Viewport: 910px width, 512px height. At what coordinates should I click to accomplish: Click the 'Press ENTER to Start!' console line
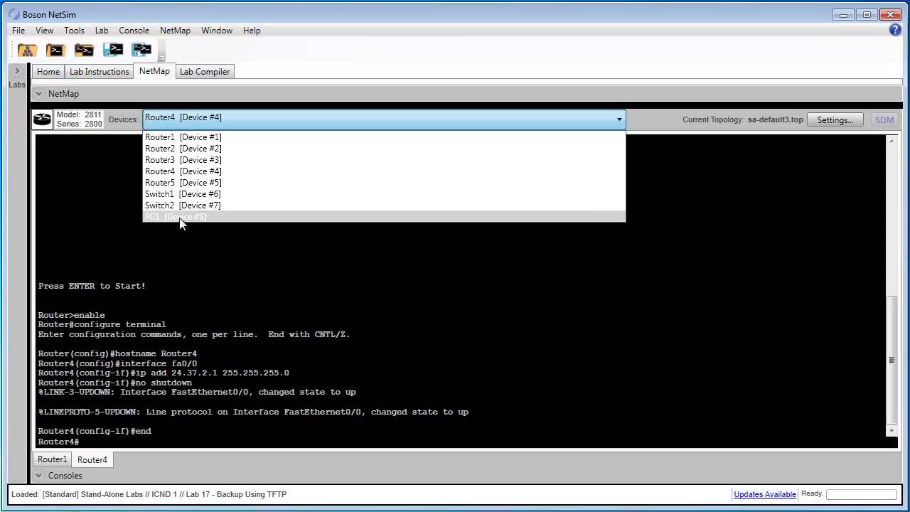(92, 286)
